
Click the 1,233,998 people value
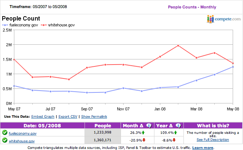coord(103,132)
